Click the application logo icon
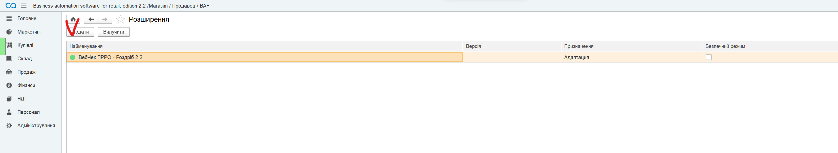This screenshot has height=153, width=838. (10, 6)
